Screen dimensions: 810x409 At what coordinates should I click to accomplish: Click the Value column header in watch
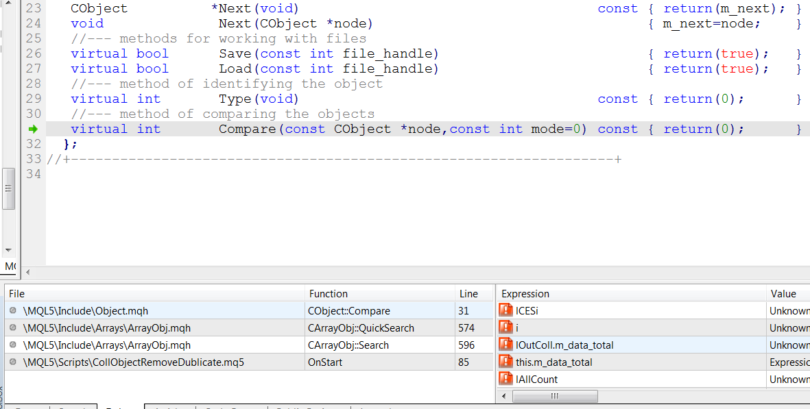(787, 293)
